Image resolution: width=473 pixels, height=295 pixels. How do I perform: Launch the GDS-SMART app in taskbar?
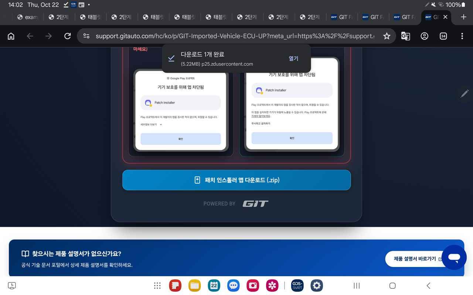point(297,285)
